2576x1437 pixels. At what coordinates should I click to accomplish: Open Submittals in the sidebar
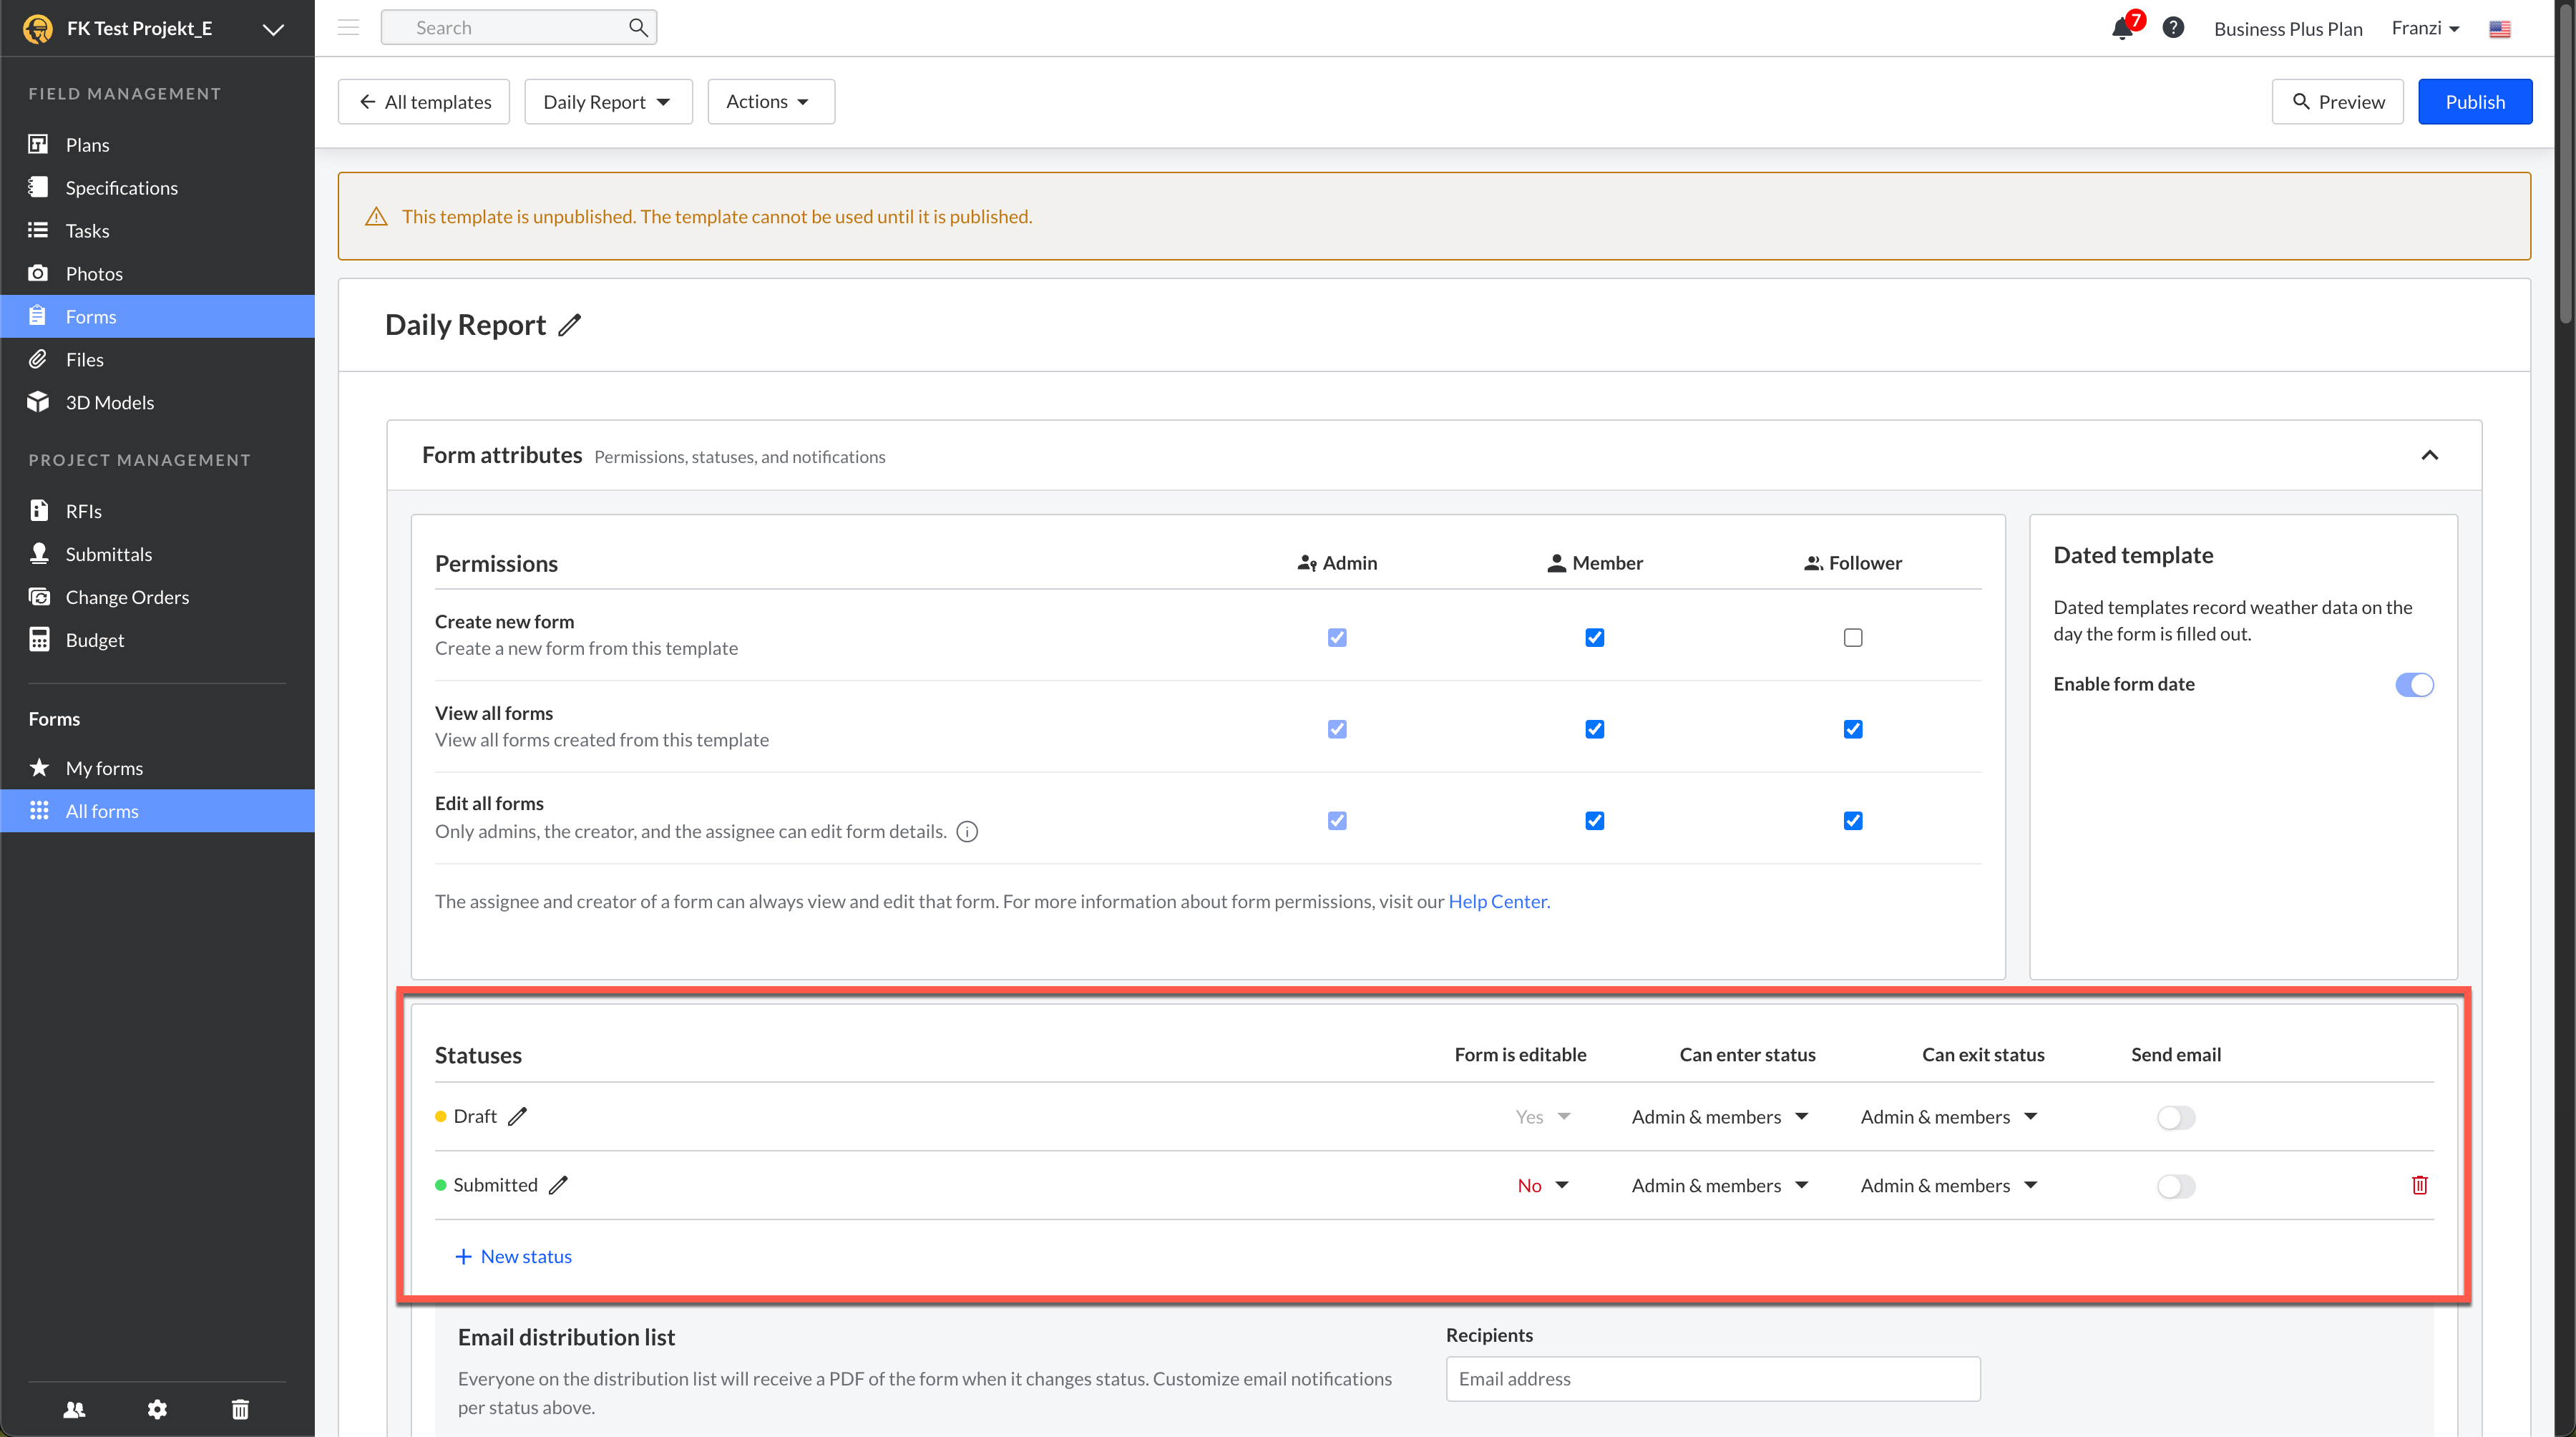point(108,554)
